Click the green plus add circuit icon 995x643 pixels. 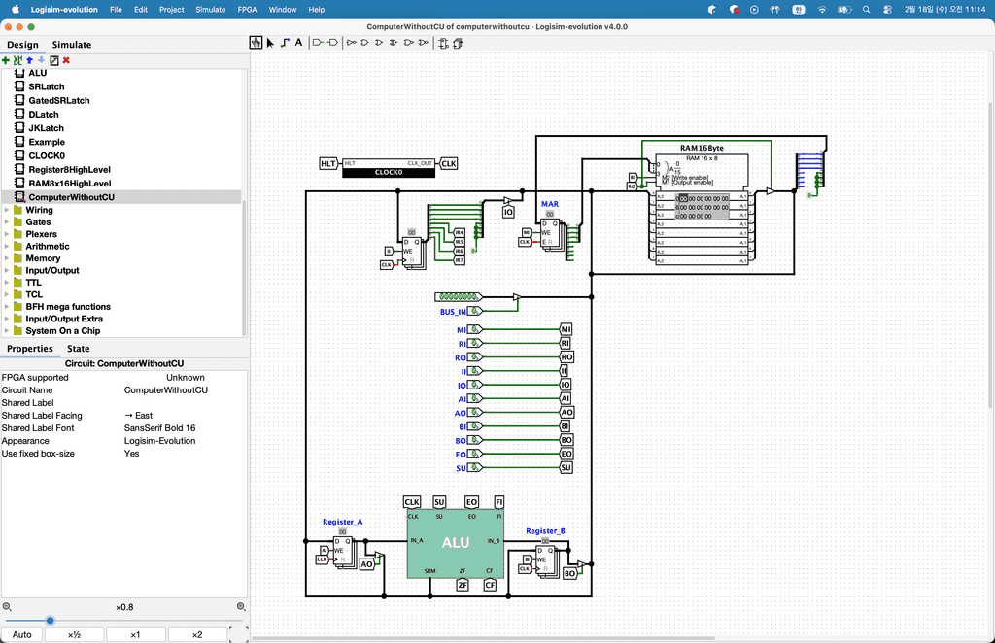tap(6, 60)
